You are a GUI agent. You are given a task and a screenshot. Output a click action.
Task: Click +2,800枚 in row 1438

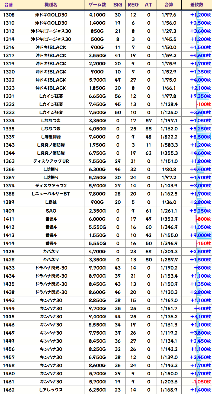coord(200,292)
